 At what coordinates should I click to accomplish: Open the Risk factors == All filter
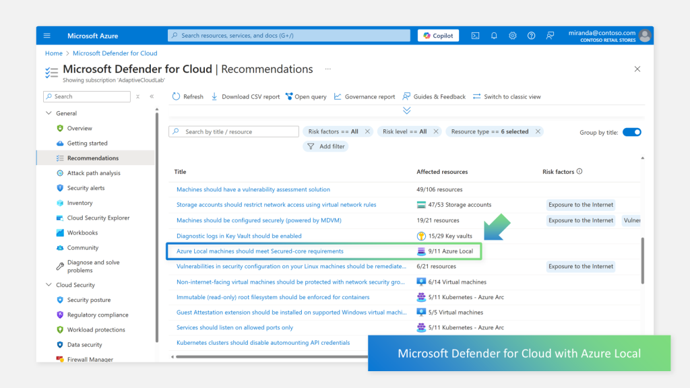click(333, 131)
